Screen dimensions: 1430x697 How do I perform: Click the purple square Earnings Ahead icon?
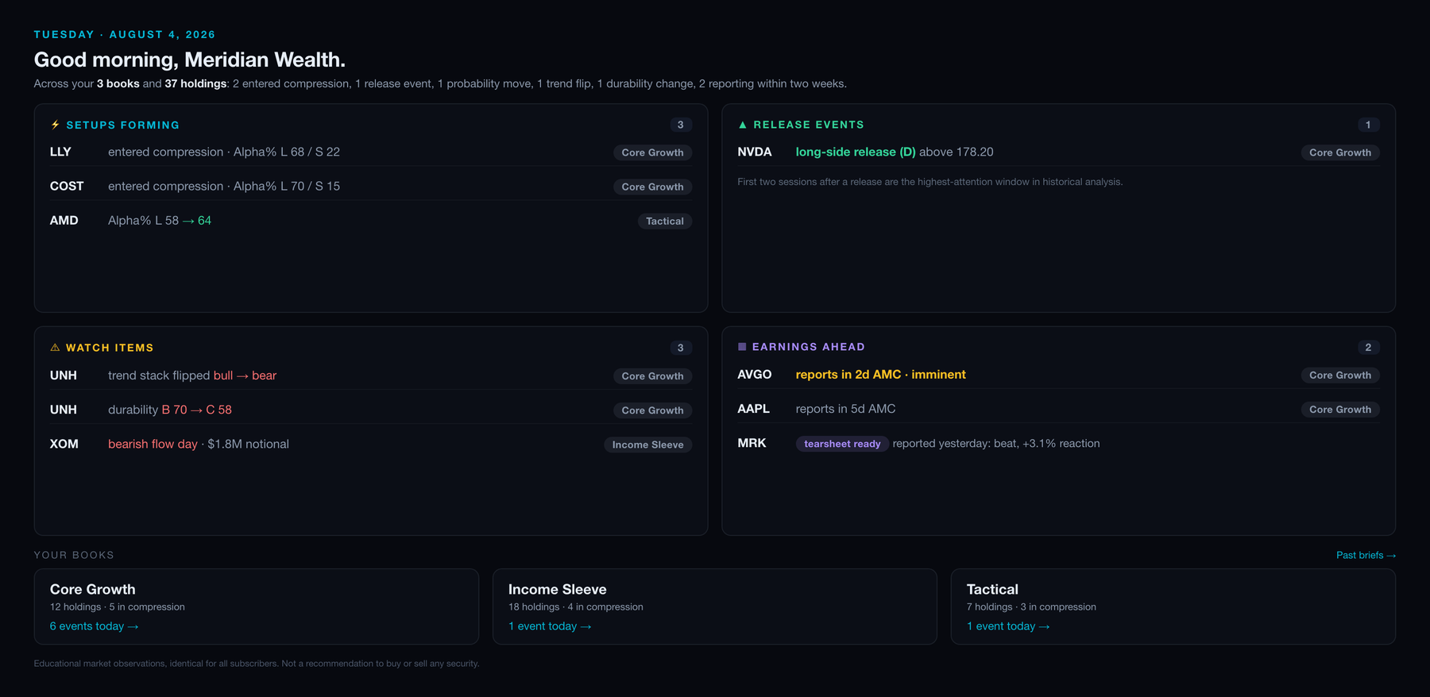[x=742, y=347]
